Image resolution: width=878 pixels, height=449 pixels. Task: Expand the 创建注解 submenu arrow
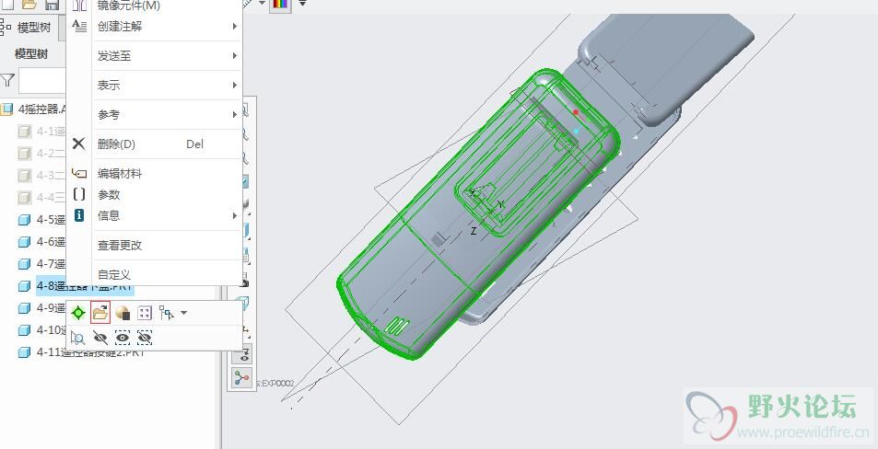click(235, 27)
